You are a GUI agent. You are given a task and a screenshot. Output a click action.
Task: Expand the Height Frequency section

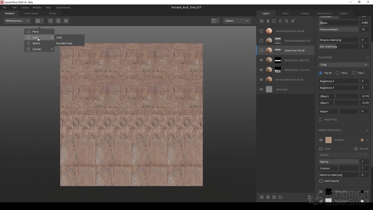(367, 130)
